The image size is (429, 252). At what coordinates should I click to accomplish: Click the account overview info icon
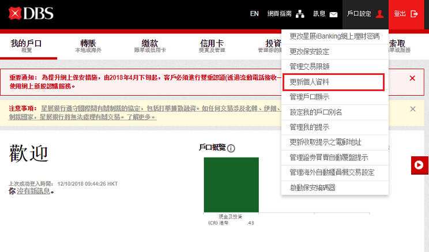[x=231, y=148]
